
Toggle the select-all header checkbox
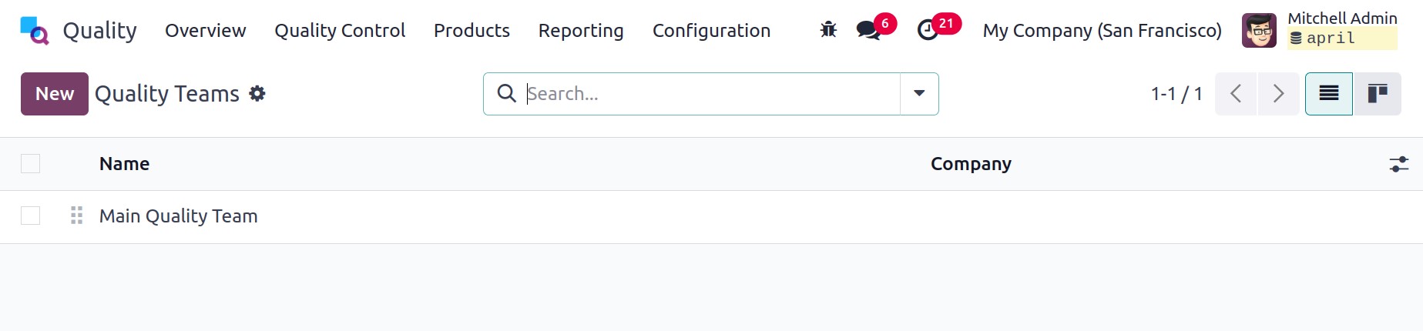(31, 164)
